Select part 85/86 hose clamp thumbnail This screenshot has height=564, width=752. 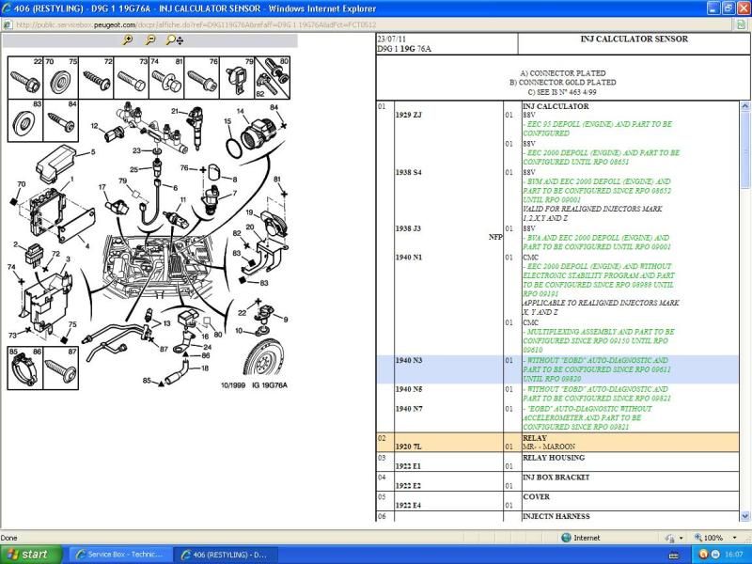tap(25, 368)
